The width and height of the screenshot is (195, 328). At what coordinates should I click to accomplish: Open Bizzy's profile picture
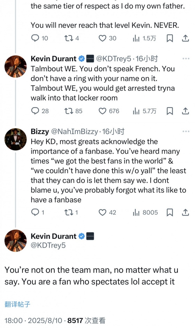pyautogui.click(x=16, y=139)
